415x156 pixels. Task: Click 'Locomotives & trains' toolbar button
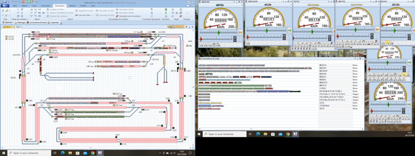click(37, 23)
